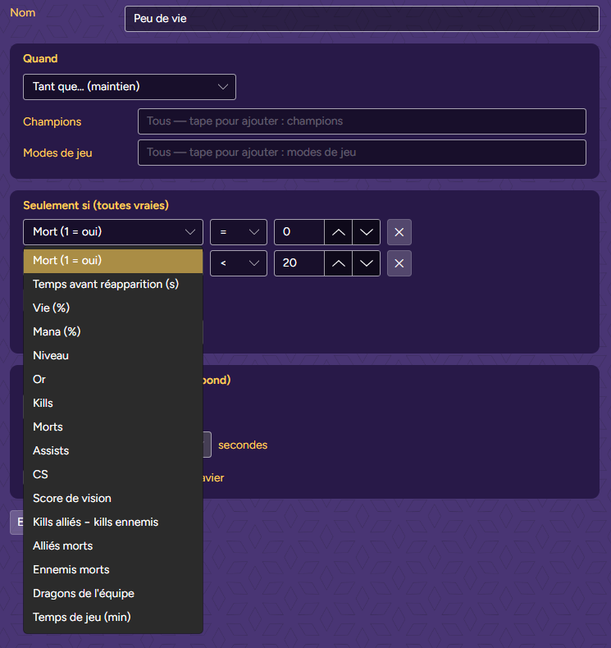Select 'Dragons de l'équipe' option
The width and height of the screenshot is (611, 648).
[x=113, y=593]
